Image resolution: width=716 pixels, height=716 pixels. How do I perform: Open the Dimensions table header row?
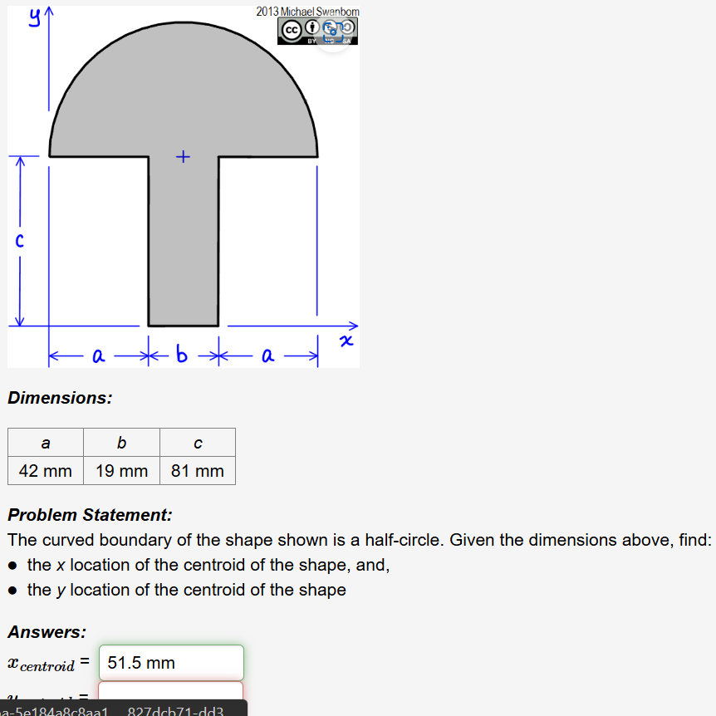pos(121,442)
